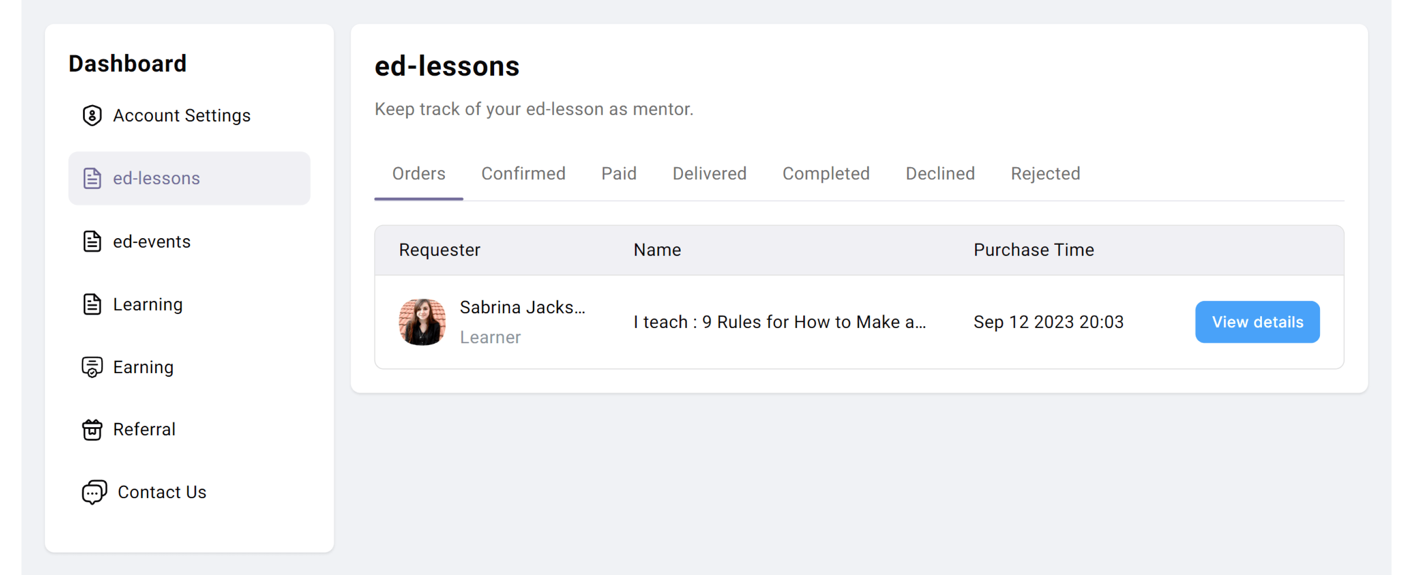
Task: Click the ed-lessons page title
Action: 446,66
